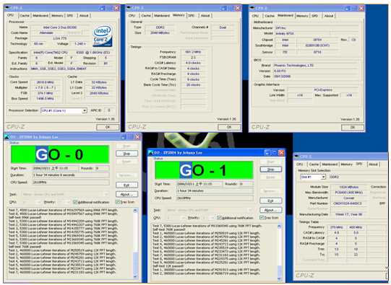The height and width of the screenshot is (285, 391).
Task: Click Stop in the GO - 1 window
Action: click(x=271, y=170)
